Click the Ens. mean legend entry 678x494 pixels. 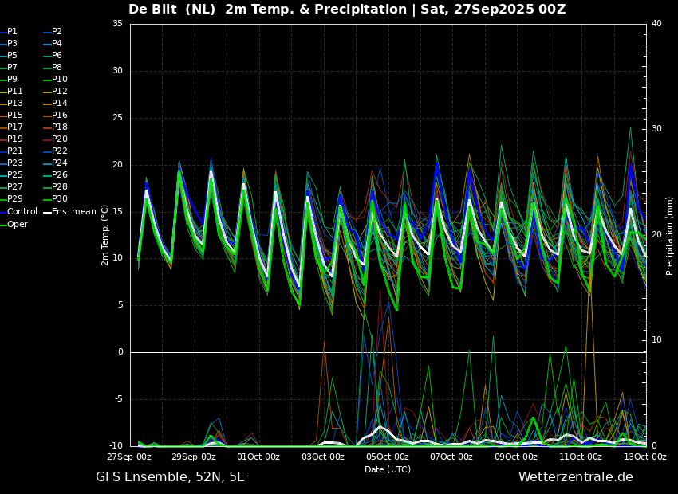(x=69, y=212)
